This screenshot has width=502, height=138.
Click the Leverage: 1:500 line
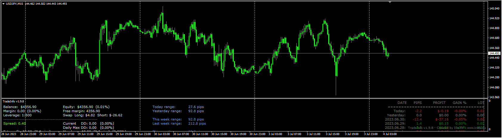coord(17,115)
